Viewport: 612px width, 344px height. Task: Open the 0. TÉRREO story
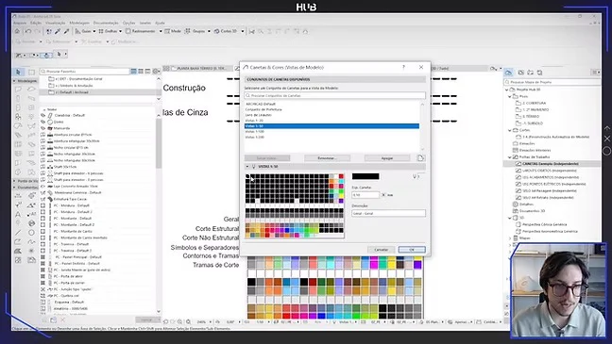531,117
